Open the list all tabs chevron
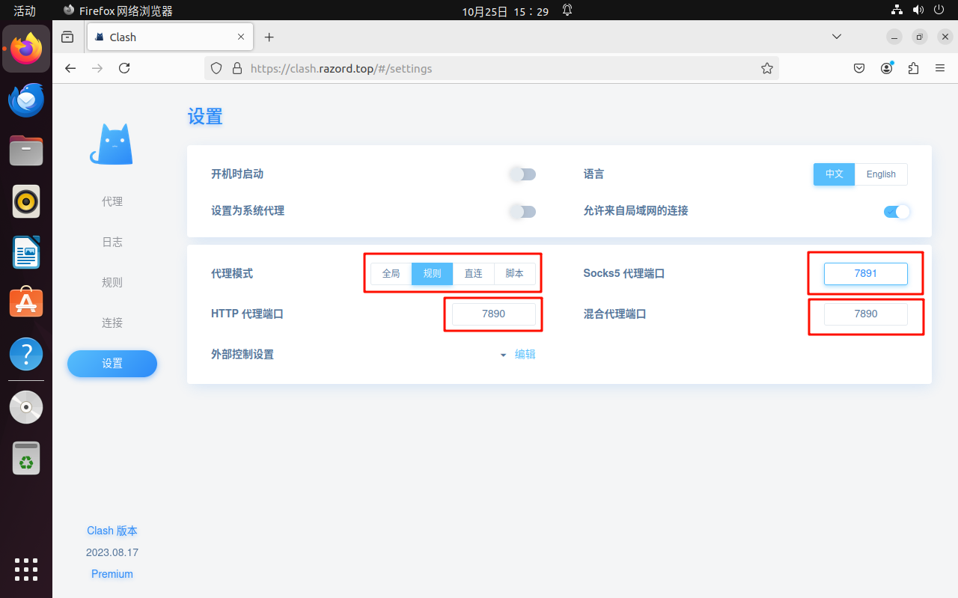The image size is (958, 598). coord(837,37)
